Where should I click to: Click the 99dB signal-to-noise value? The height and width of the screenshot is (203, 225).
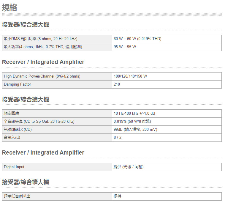pos(135,130)
